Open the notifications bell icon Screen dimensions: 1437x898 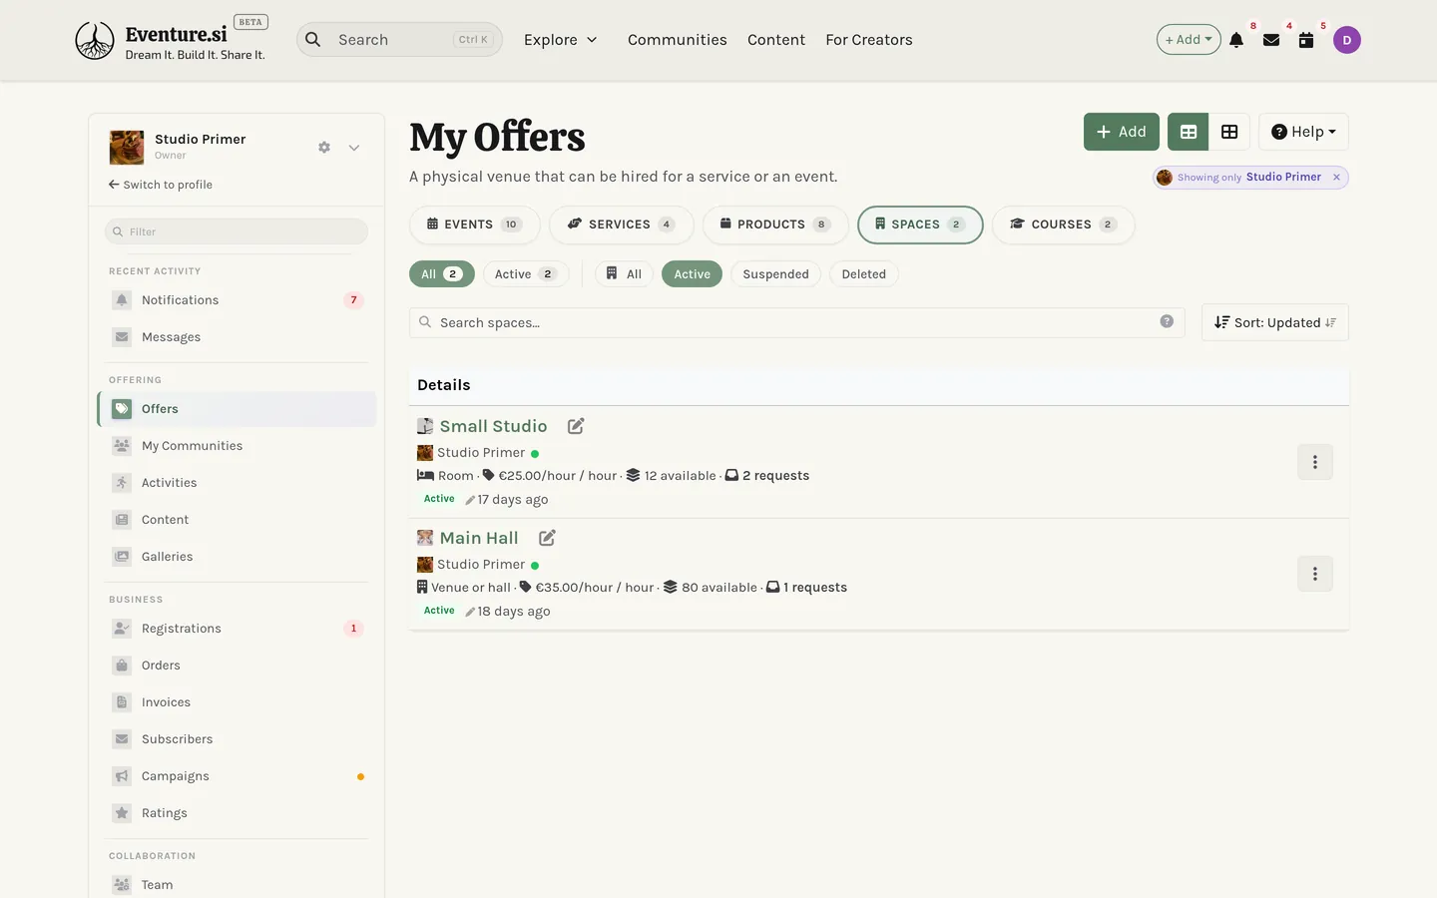(1236, 40)
